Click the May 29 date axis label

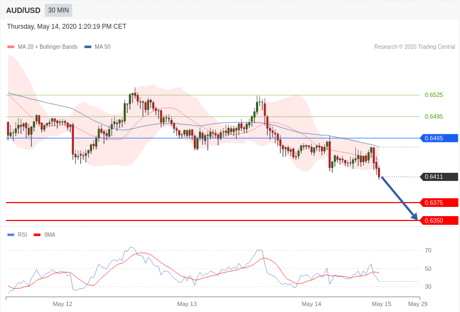[x=418, y=304]
